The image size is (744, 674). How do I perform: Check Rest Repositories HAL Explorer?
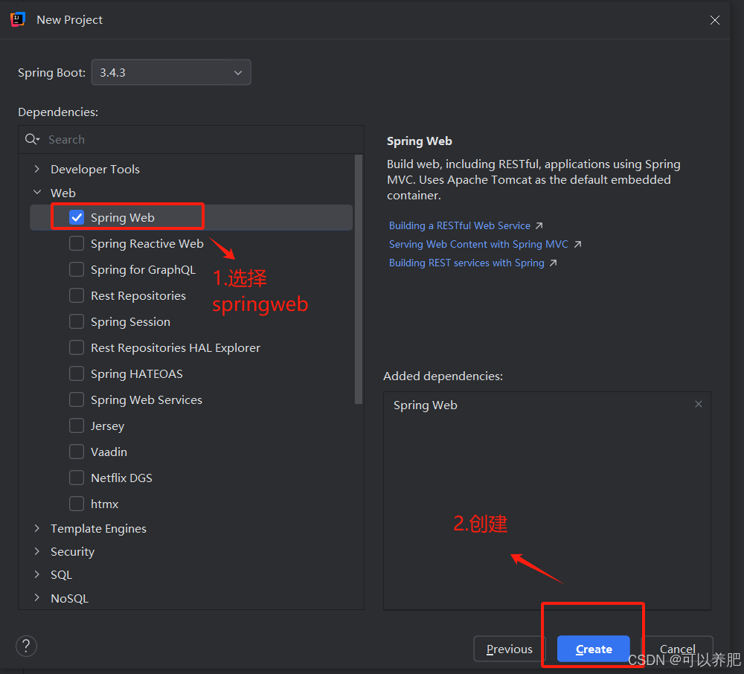click(x=77, y=347)
